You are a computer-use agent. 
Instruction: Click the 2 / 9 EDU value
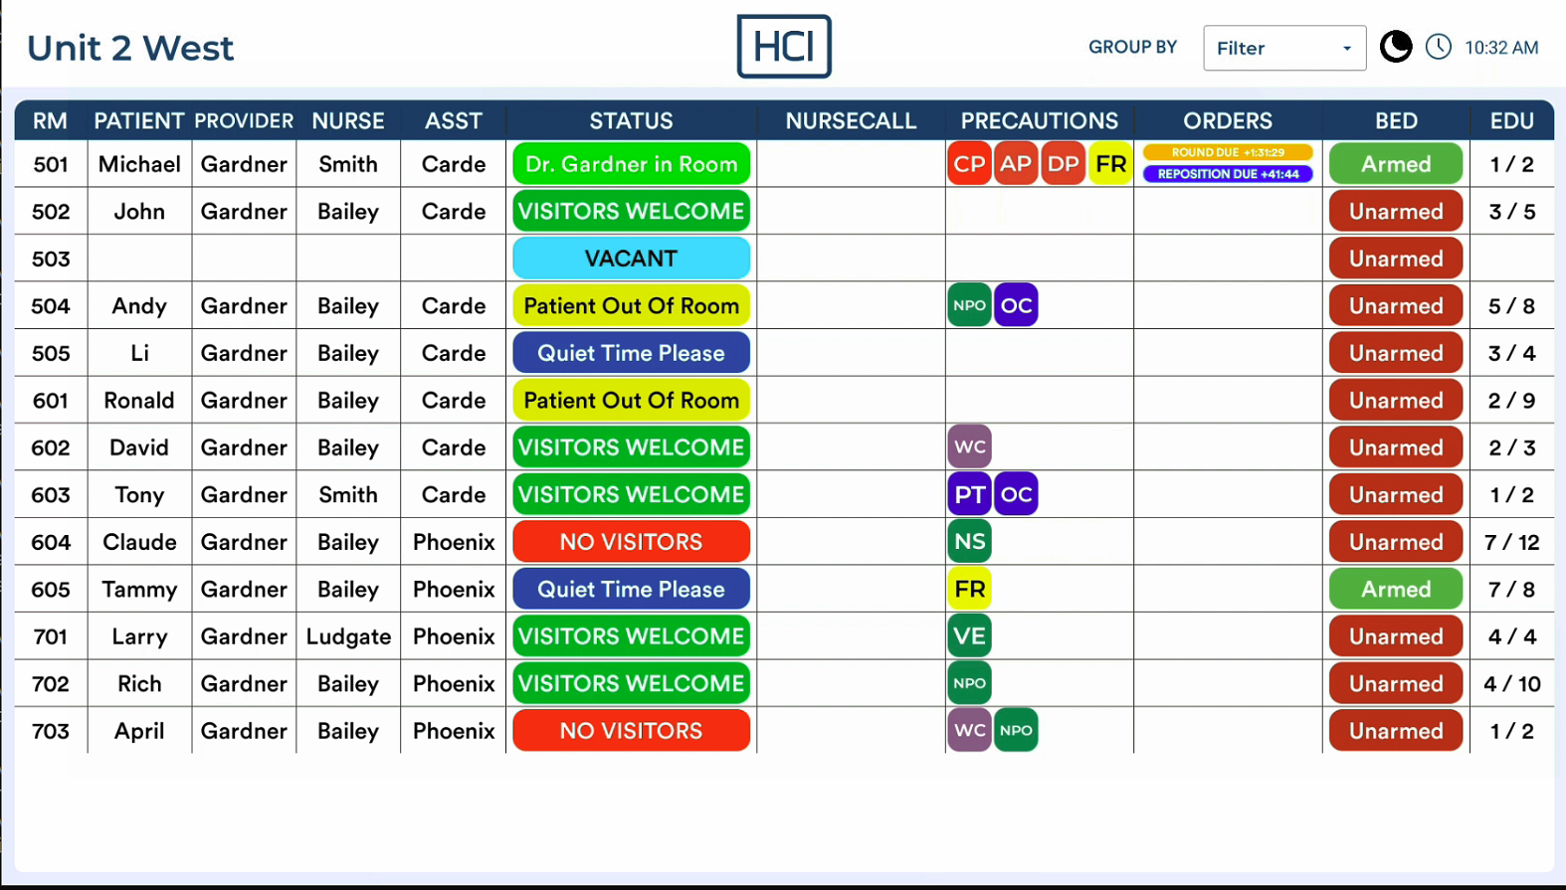1511,400
